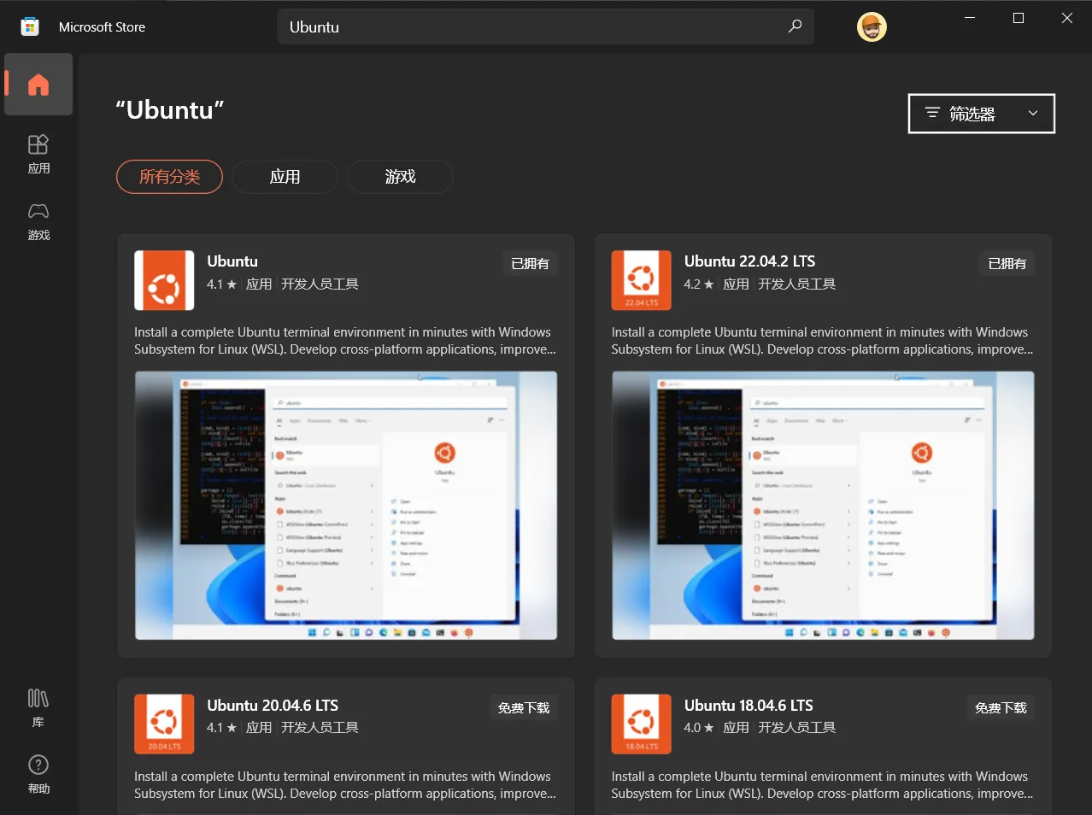This screenshot has height=815, width=1092.
Task: Click the Ubuntu 18.04.6 LTS description text
Action: [x=822, y=785]
